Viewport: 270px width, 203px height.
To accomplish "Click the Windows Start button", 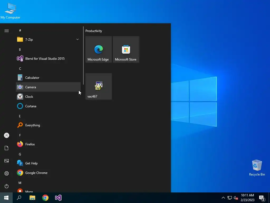I will tap(6, 198).
